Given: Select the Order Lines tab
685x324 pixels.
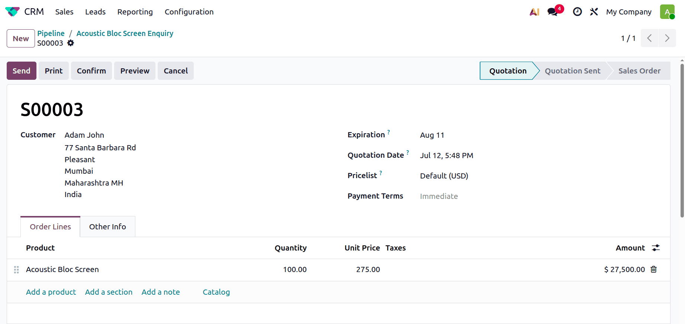Looking at the screenshot, I should pyautogui.click(x=50, y=227).
